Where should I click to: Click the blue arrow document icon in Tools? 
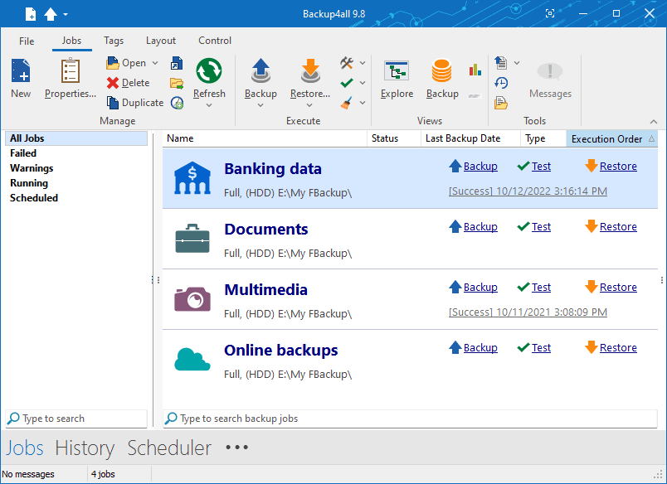click(501, 63)
